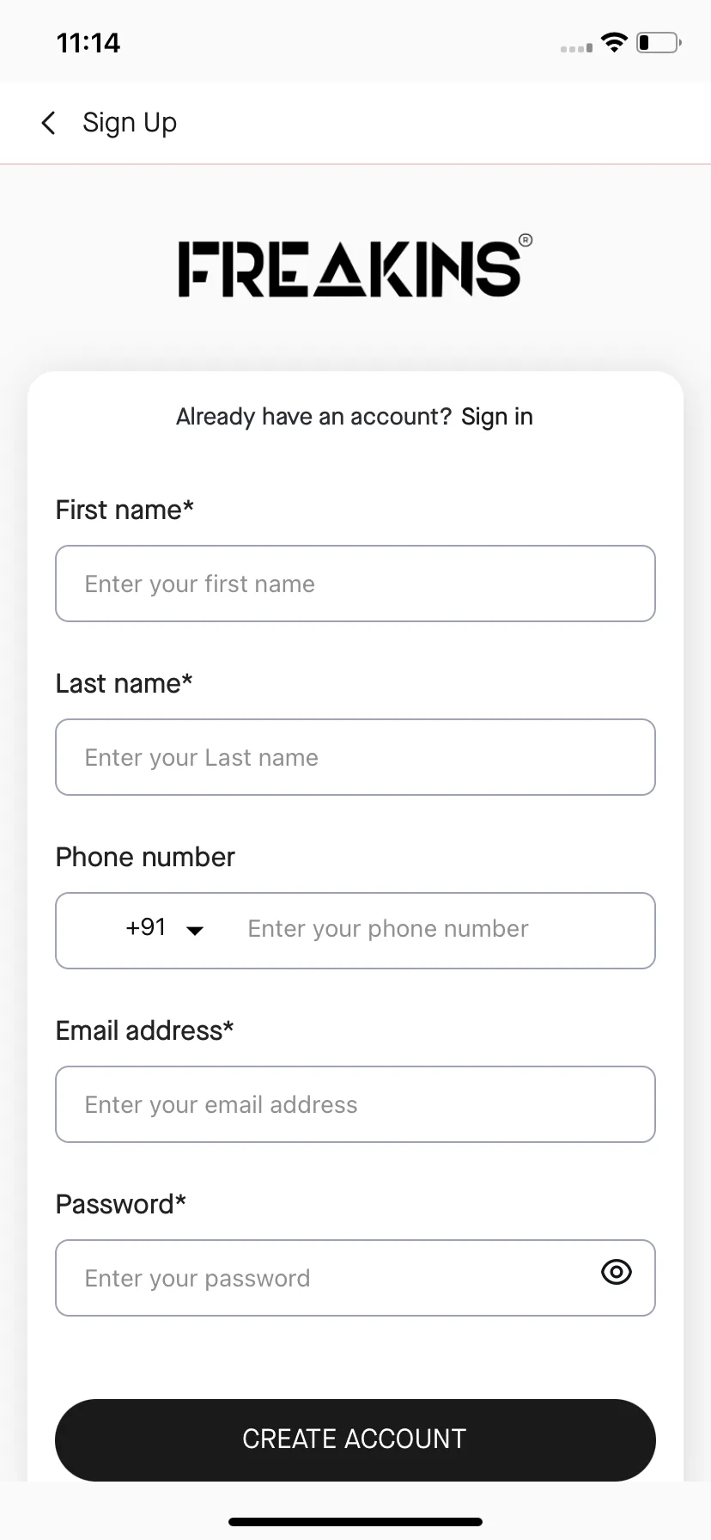Tap the "Already have an account?" text
This screenshot has height=1540, width=711.
point(313,417)
